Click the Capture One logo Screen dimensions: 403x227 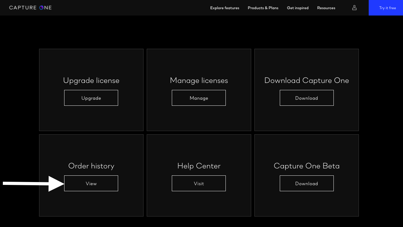30,8
